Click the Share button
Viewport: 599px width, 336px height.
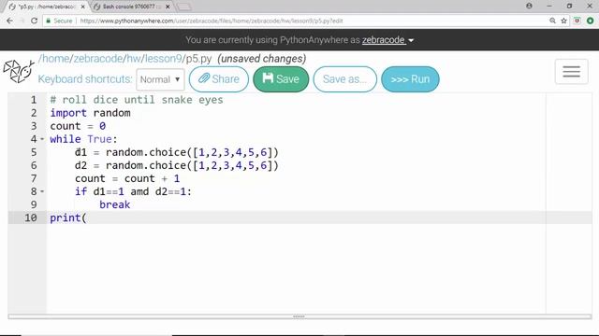(x=219, y=79)
